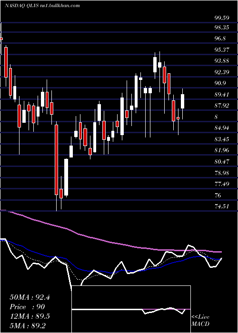Click the 74.51 price level label
The image size is (238, 333).
pos(222,206)
